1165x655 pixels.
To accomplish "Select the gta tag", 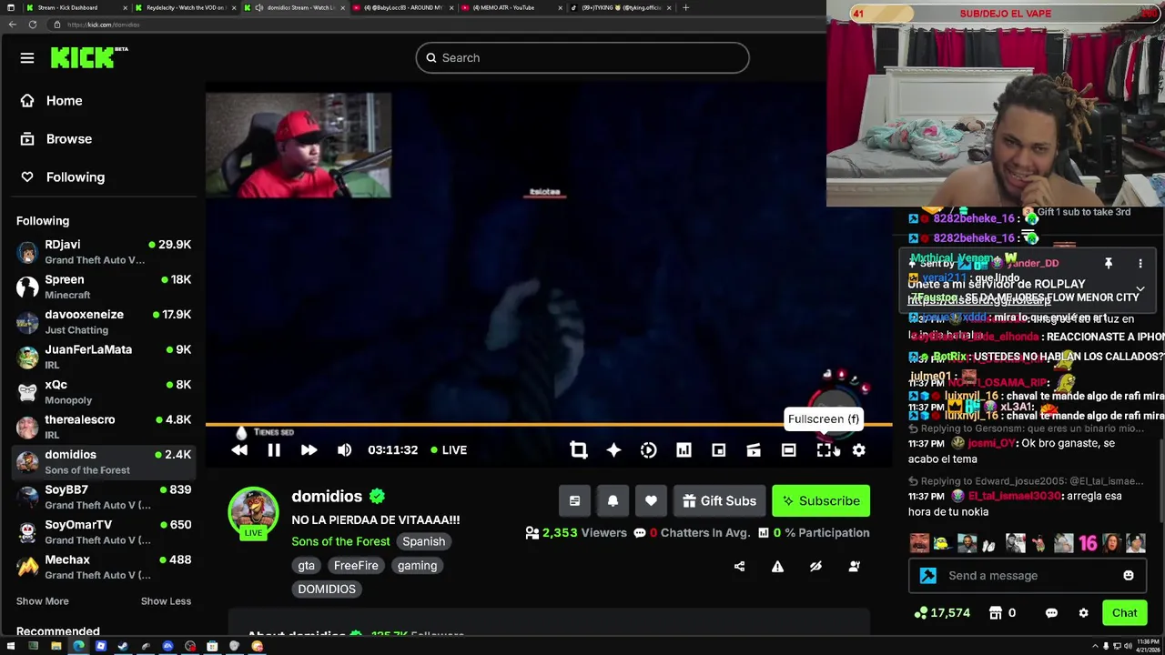I will [x=306, y=566].
